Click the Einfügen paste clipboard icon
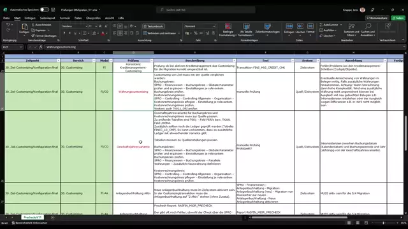Image resolution: width=408 pixels, height=229 pixels. click(24, 27)
